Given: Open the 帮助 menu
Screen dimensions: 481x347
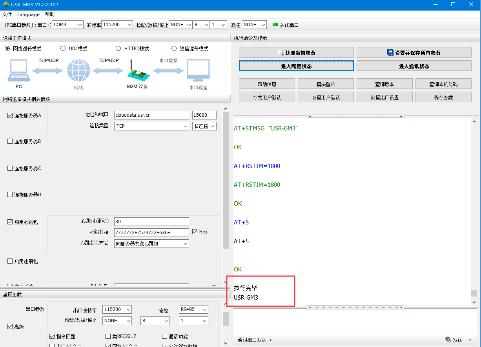Looking at the screenshot, I should pyautogui.click(x=50, y=14).
